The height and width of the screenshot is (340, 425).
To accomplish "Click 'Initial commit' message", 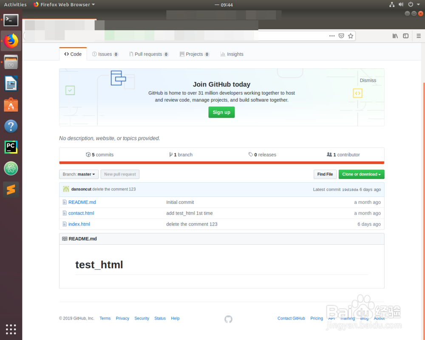I will point(180,202).
